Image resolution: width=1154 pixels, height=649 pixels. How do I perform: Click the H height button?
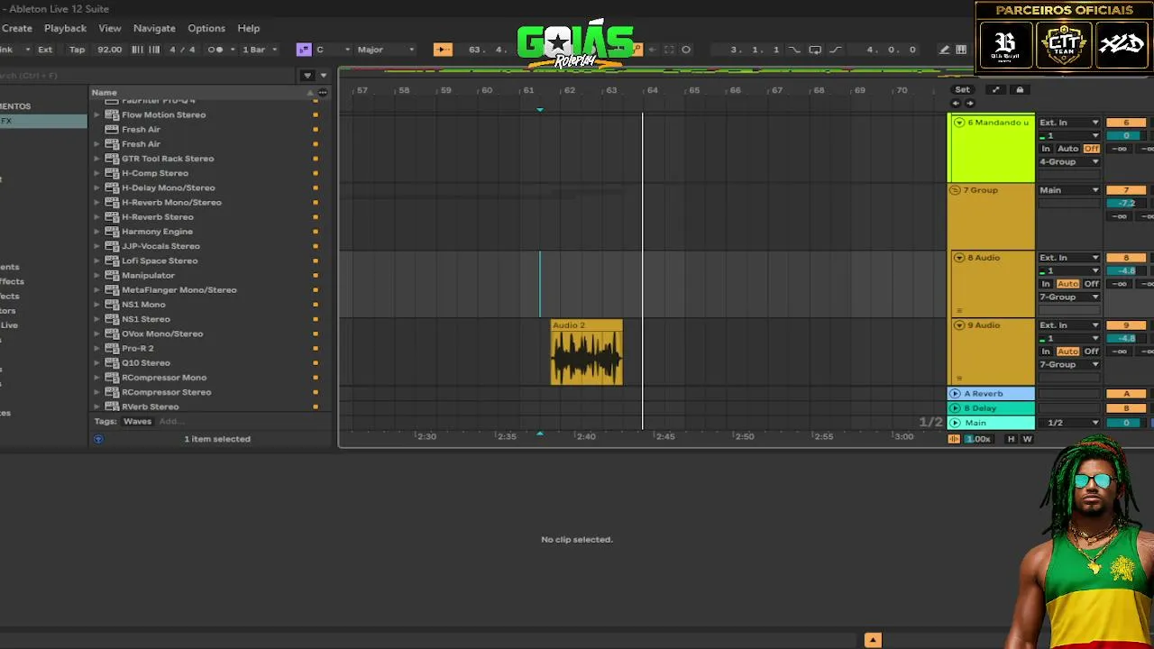click(x=1011, y=439)
